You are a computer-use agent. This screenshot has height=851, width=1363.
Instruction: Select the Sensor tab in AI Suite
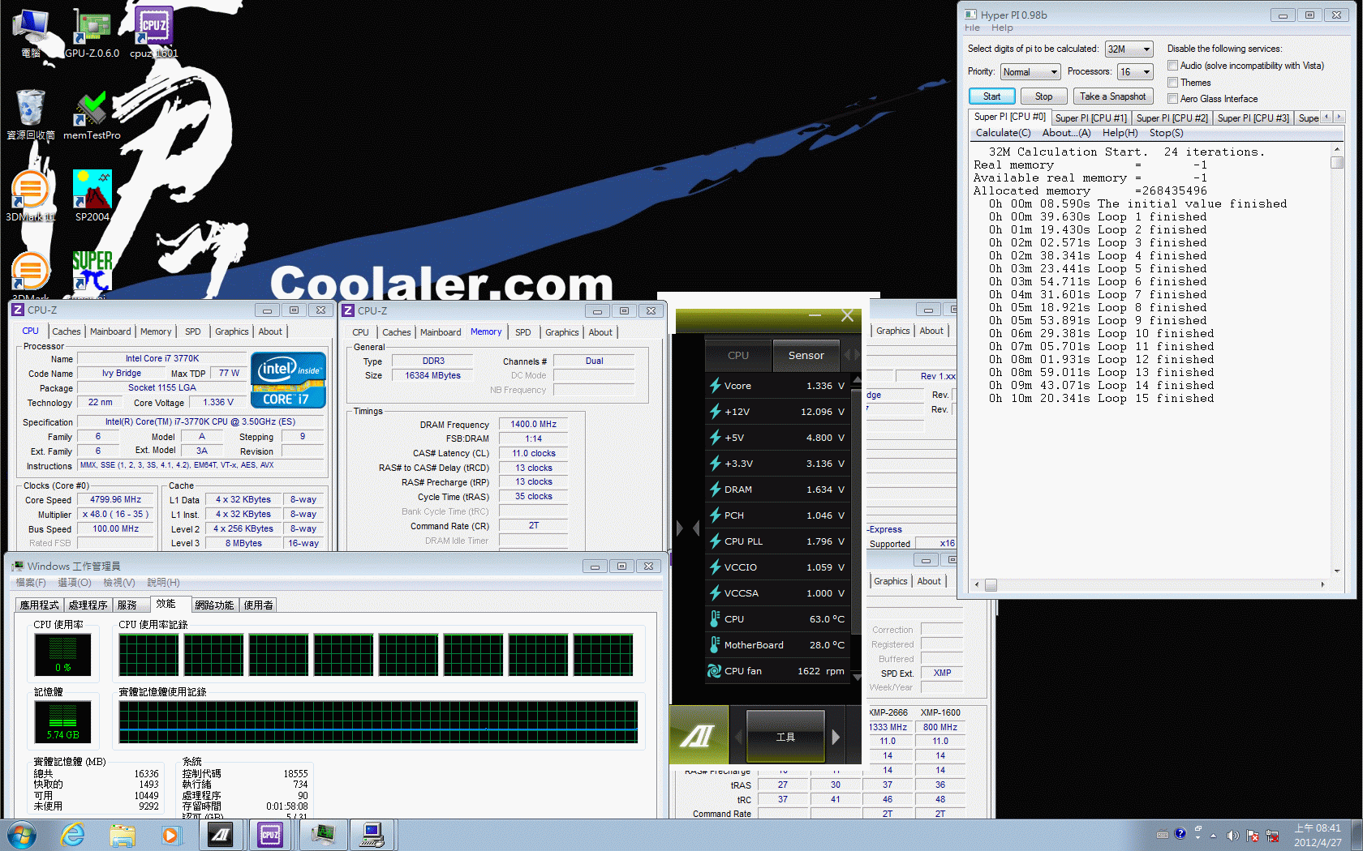point(806,355)
